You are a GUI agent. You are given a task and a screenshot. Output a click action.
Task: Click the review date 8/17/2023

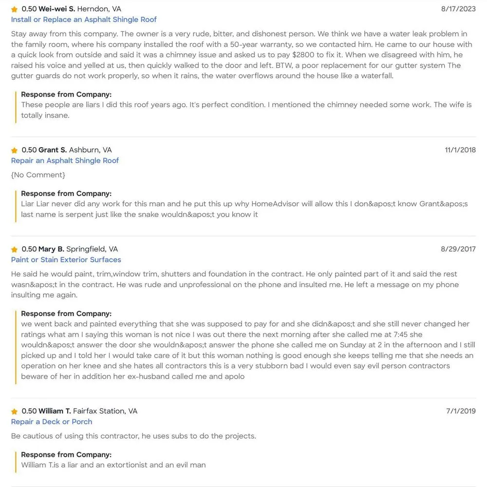click(458, 9)
